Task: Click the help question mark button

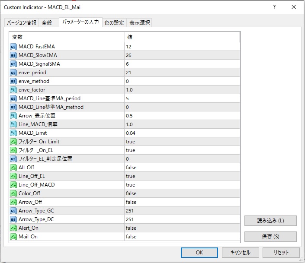Action: (x=274, y=7)
